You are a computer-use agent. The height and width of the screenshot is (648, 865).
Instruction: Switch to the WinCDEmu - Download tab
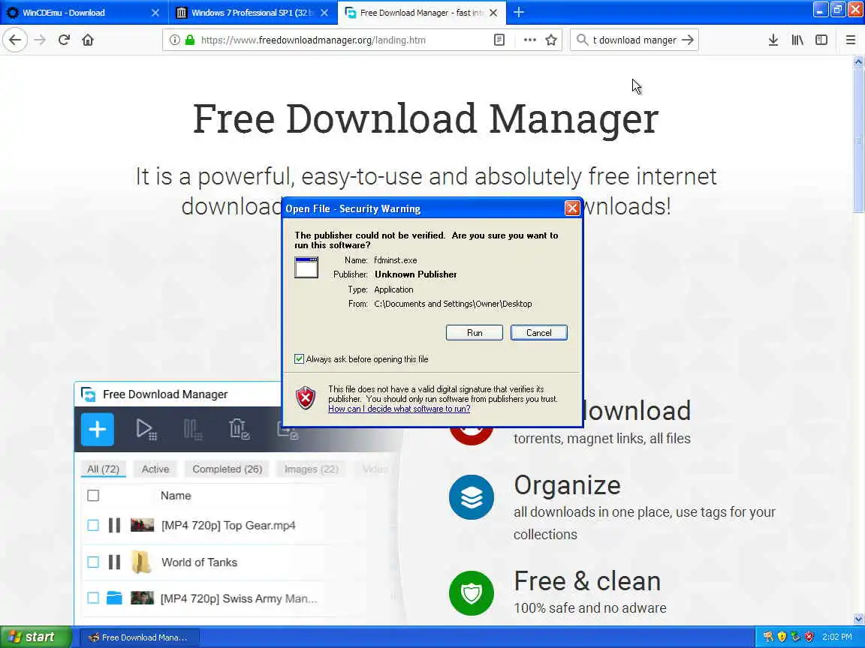click(83, 12)
